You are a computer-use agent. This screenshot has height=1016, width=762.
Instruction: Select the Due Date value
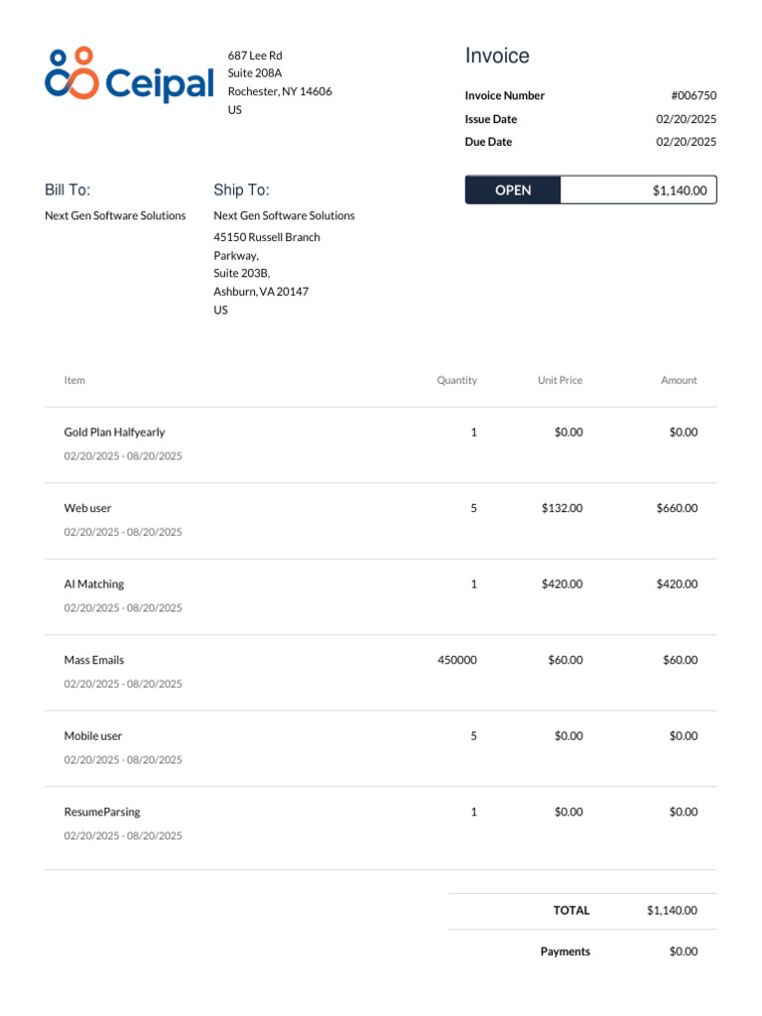(x=686, y=142)
